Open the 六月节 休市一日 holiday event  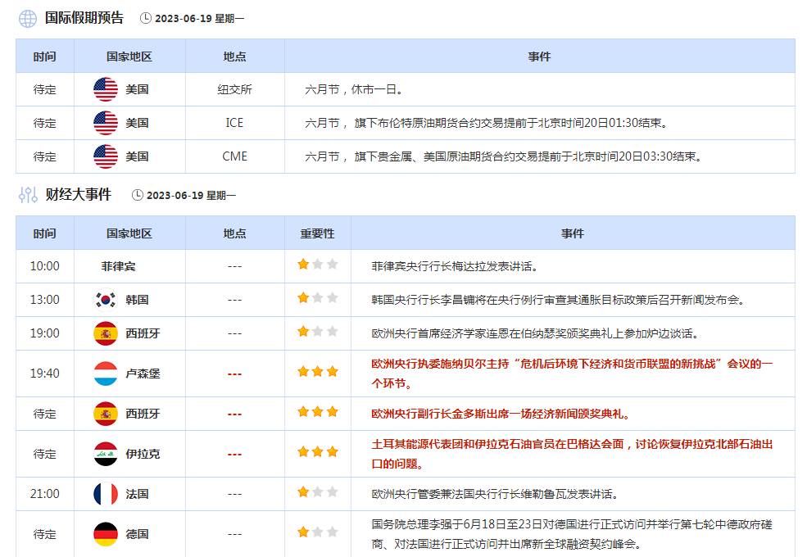coord(354,89)
